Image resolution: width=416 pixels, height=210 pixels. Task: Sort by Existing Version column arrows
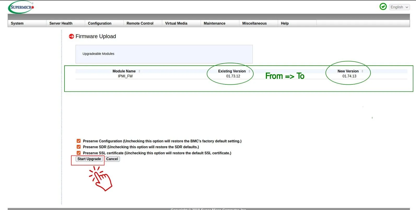(x=249, y=71)
